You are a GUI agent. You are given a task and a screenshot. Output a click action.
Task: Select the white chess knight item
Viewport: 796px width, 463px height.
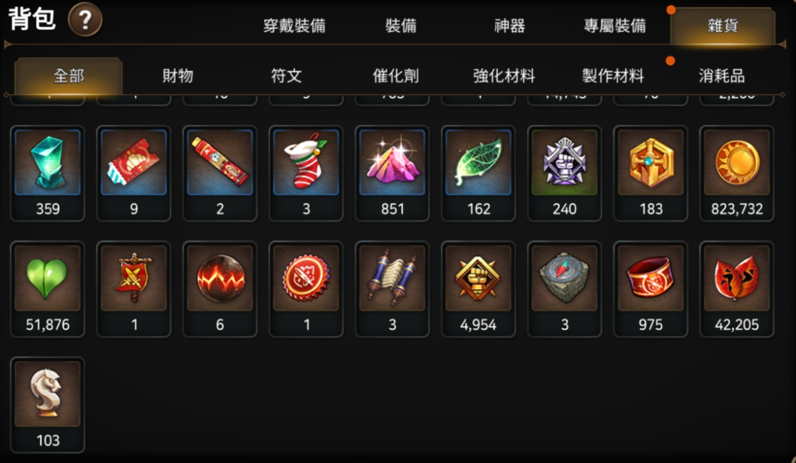point(48,405)
